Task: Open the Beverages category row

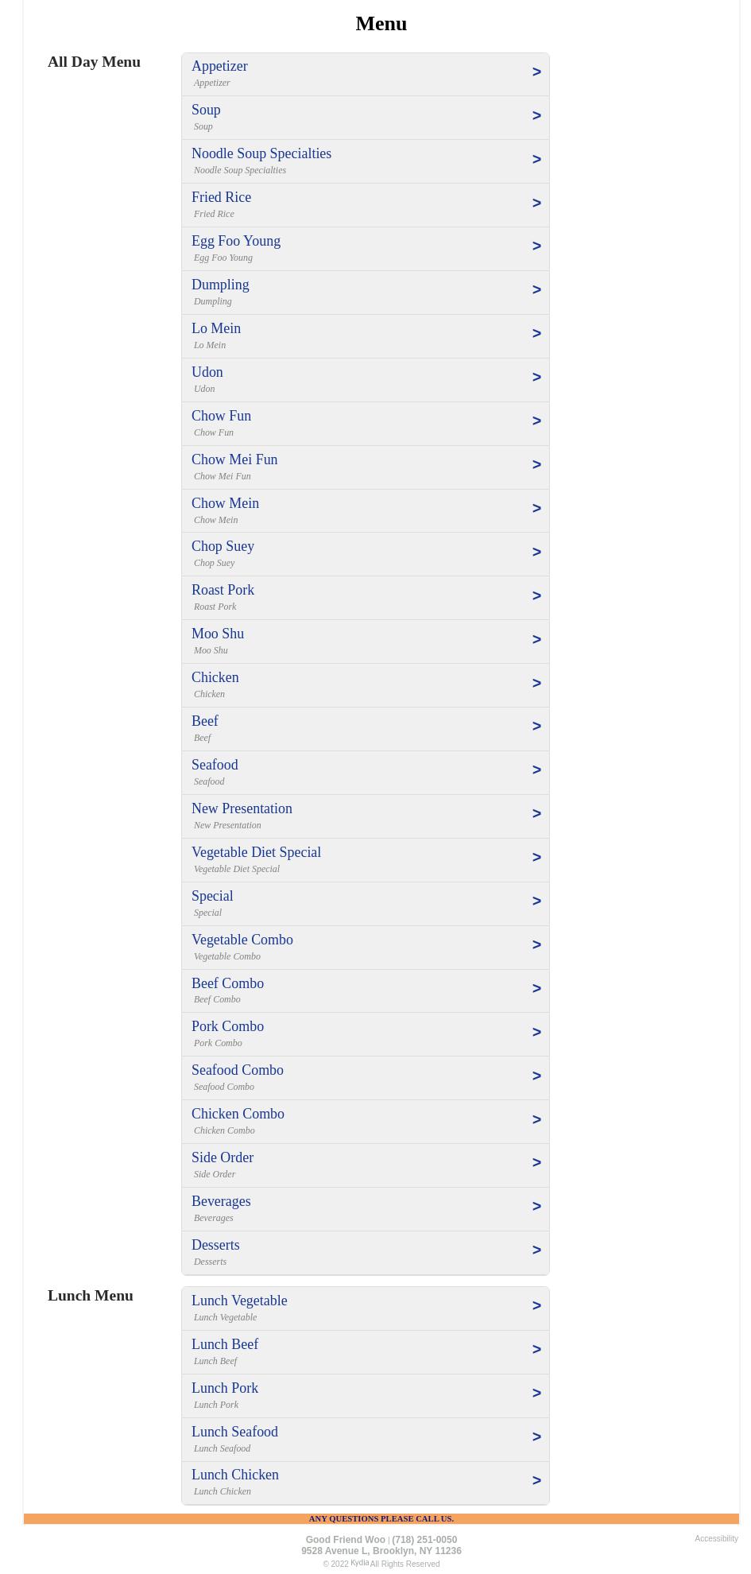Action: 221,1202
